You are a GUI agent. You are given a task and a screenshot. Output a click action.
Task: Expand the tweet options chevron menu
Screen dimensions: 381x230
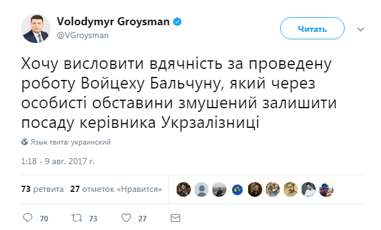pos(361,30)
